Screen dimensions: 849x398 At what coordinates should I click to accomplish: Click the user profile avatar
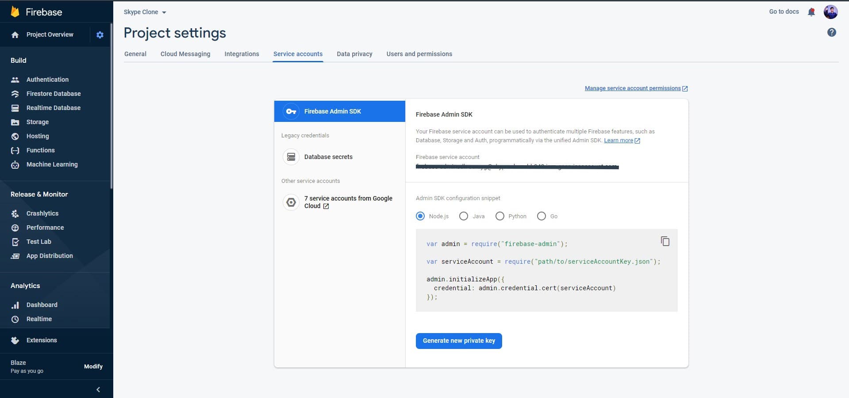tap(830, 12)
